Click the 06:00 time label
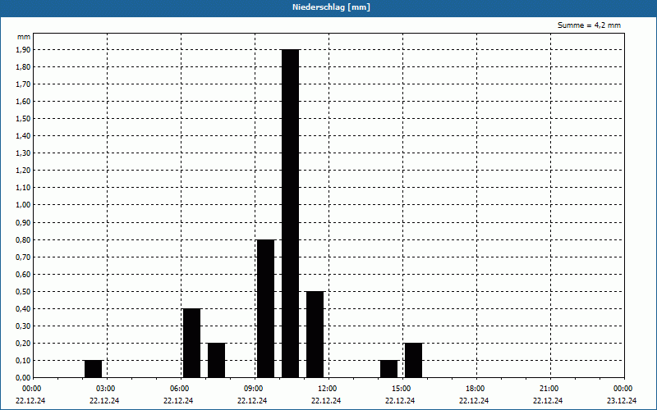This screenshot has width=657, height=410. tap(179, 389)
